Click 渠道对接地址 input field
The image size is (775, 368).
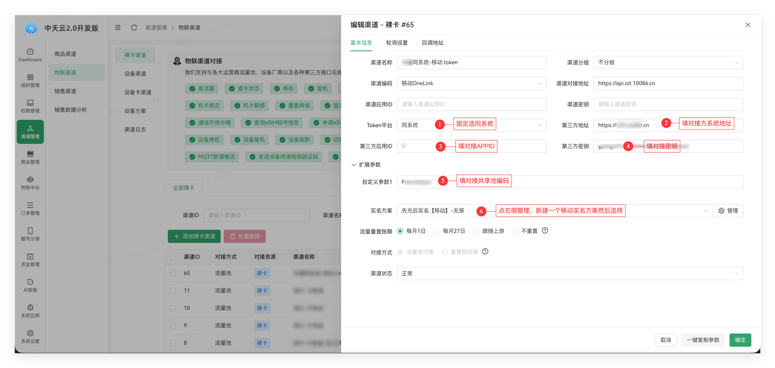(x=668, y=84)
